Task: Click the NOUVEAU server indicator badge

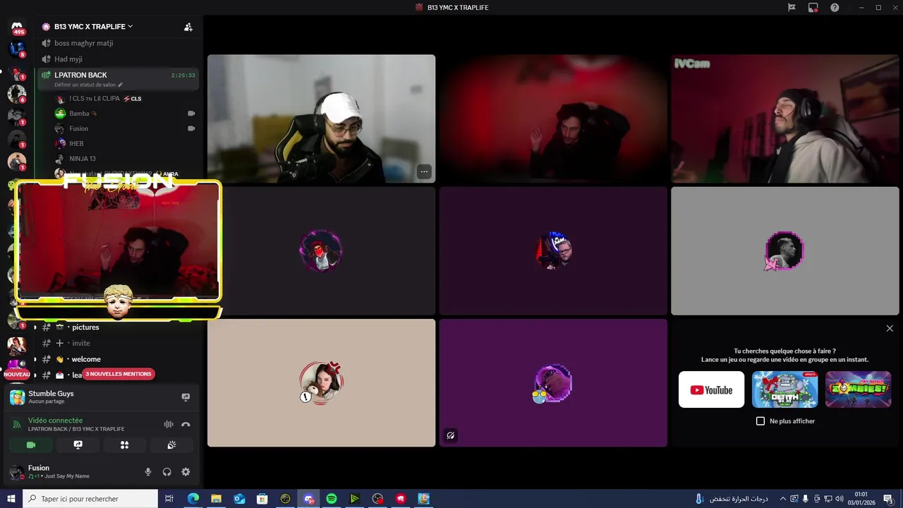Action: 17,375
